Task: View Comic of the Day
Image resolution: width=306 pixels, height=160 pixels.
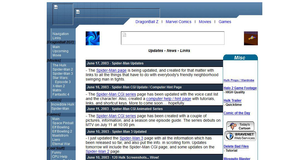Action: point(237,113)
